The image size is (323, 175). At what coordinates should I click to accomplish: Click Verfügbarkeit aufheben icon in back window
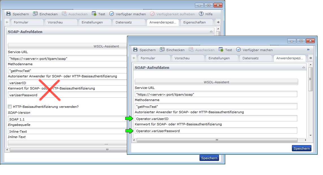[x=152, y=14]
